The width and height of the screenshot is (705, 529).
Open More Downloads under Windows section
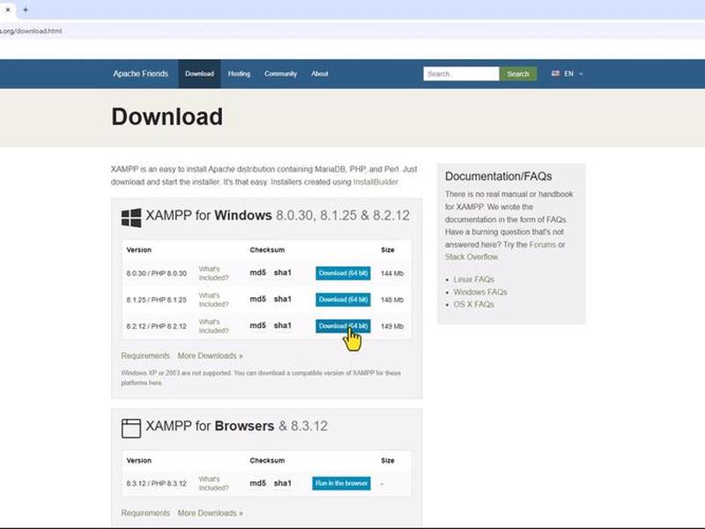click(210, 356)
